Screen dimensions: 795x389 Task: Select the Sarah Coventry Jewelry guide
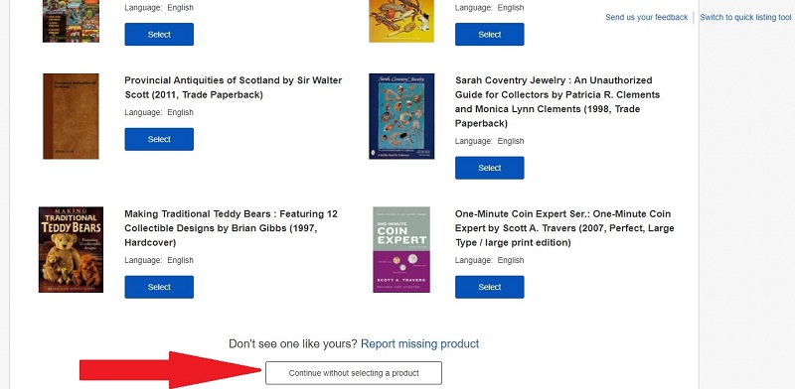click(x=489, y=168)
